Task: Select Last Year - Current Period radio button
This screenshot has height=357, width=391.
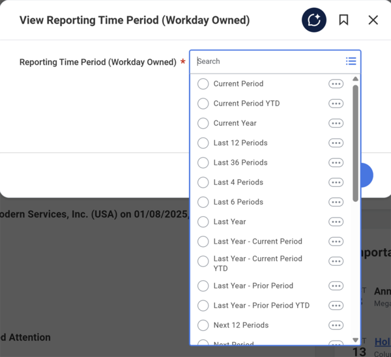Action: 203,241
